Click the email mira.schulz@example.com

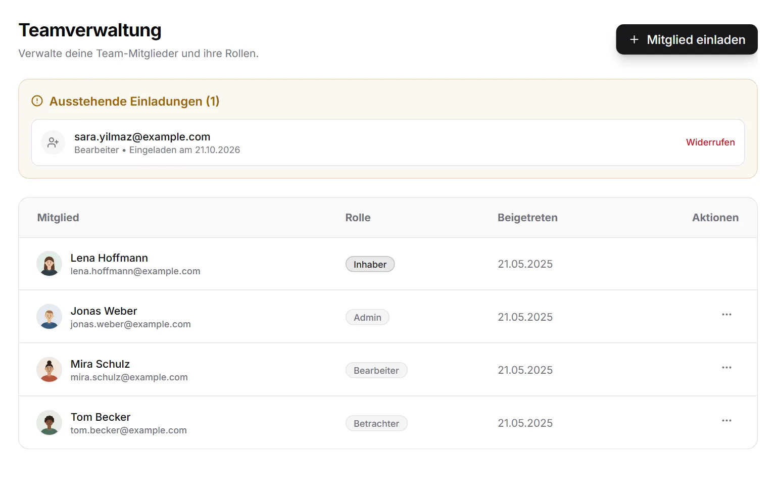click(129, 377)
